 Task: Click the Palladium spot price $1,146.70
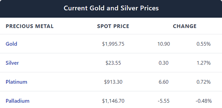point(113,101)
